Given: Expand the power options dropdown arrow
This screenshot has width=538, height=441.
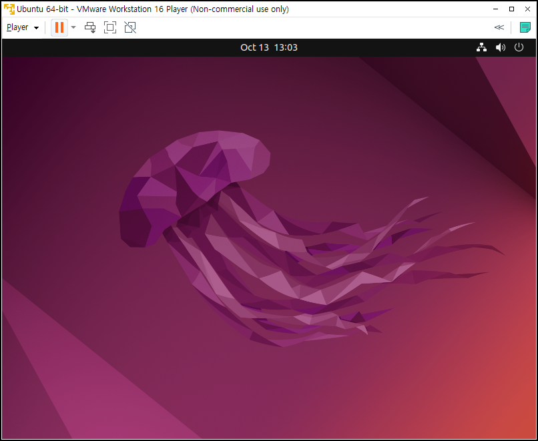Looking at the screenshot, I should click(73, 27).
